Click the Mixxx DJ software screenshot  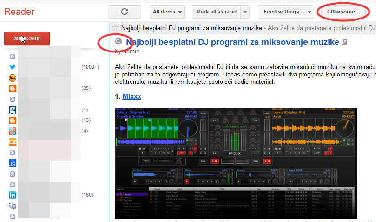coord(236,163)
